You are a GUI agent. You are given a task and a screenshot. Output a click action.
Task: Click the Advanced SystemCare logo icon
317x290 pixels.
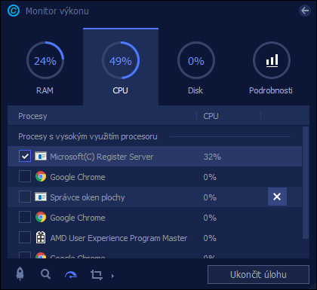pyautogui.click(x=14, y=11)
